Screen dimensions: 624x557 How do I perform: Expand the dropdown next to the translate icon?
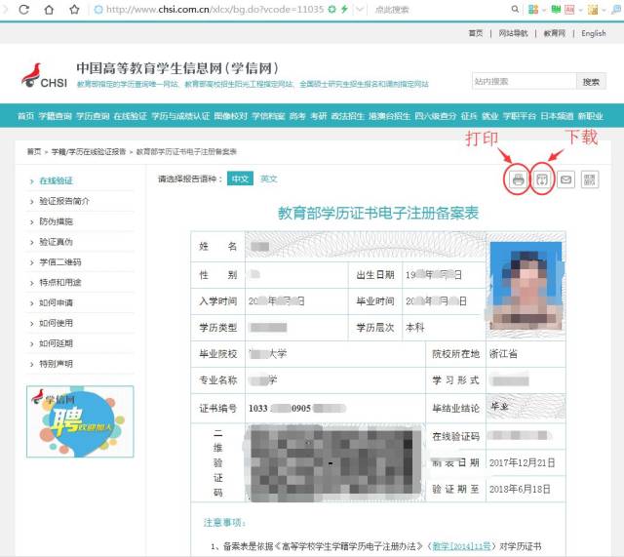click(581, 10)
